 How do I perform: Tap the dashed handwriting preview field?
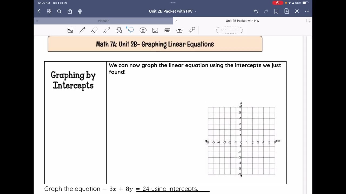click(x=229, y=30)
